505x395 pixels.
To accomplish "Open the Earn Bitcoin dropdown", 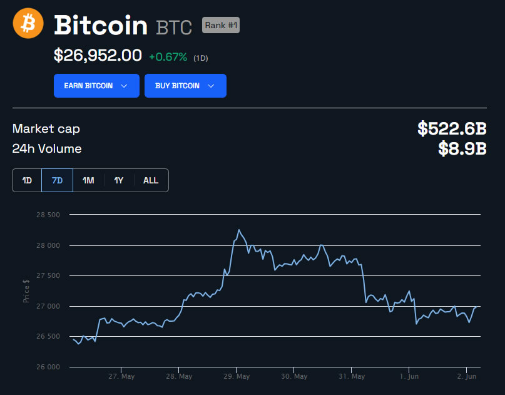I will pyautogui.click(x=96, y=86).
